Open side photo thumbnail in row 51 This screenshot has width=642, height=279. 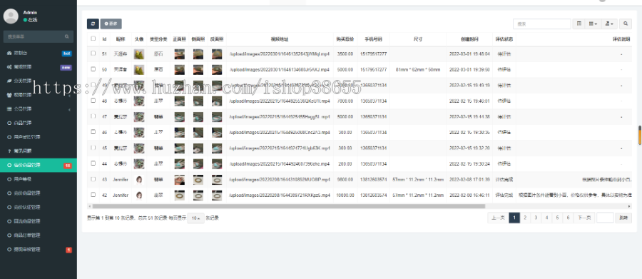198,54
